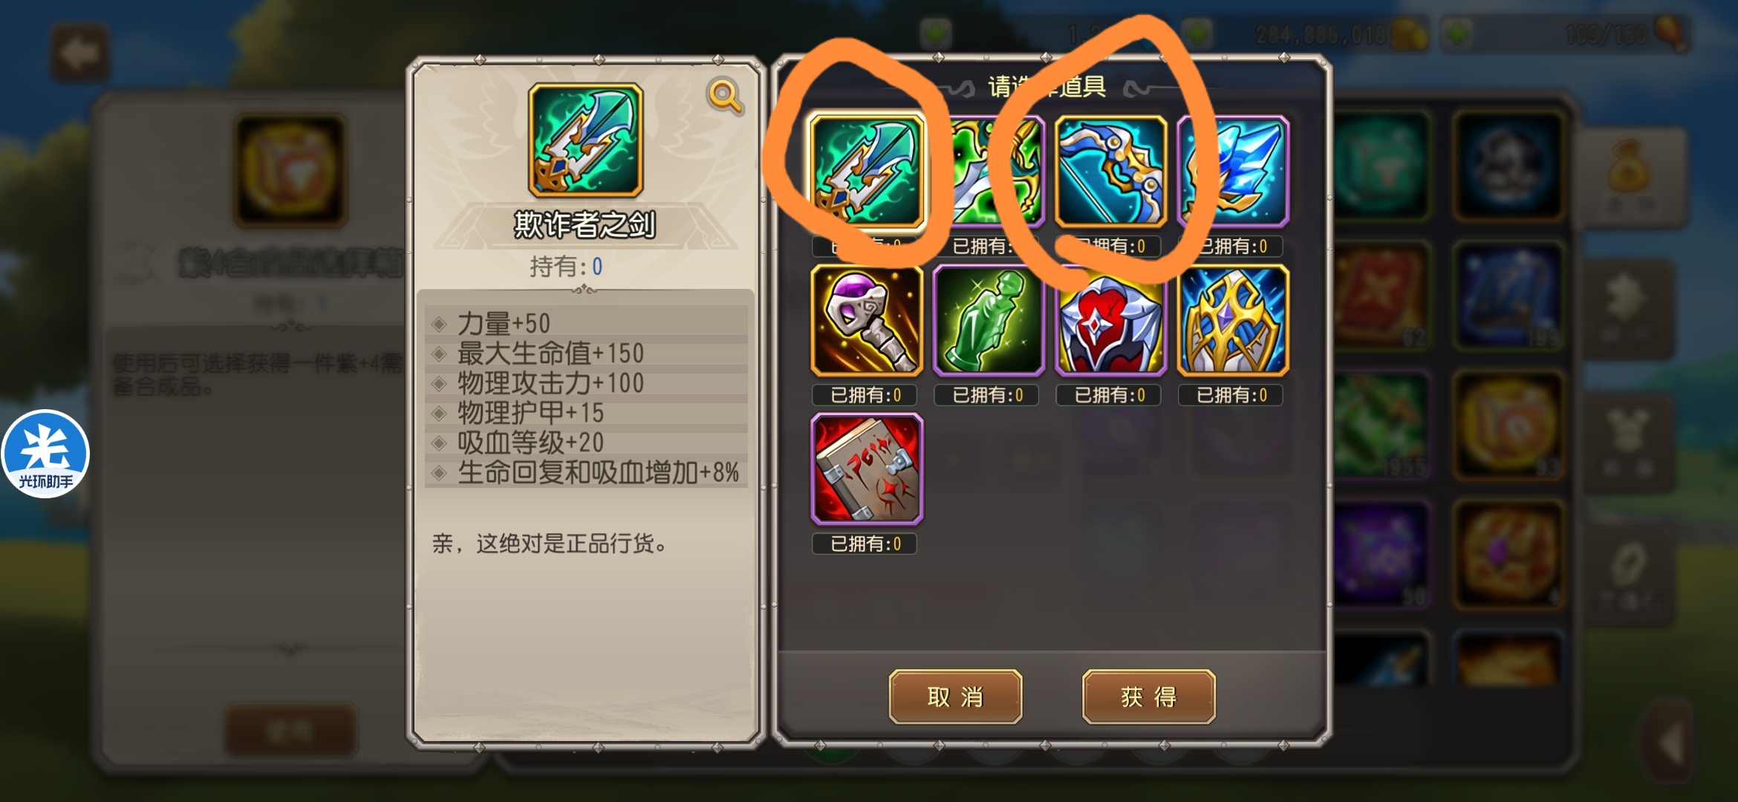This screenshot has width=1738, height=802.
Task: Select the red heart armor item
Action: pos(1110,320)
